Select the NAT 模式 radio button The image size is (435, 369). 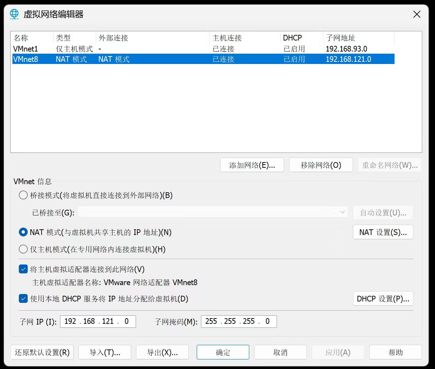click(23, 232)
